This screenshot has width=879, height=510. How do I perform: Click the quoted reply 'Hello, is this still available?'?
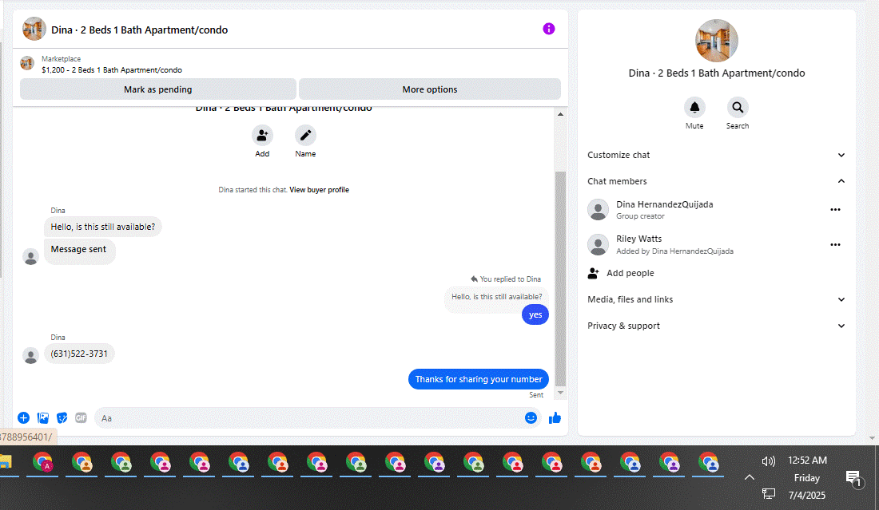point(497,297)
